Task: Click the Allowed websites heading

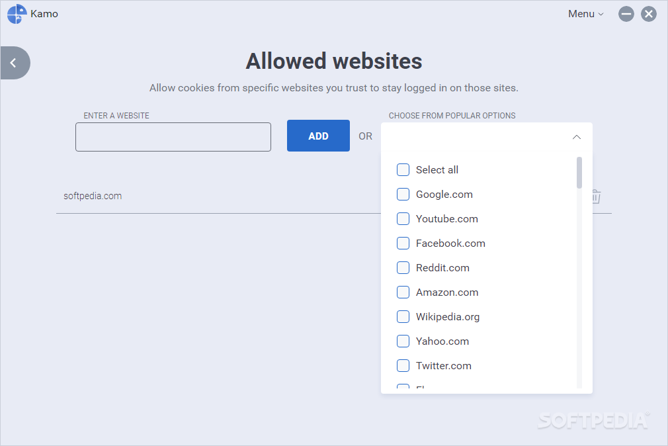Action: [x=334, y=61]
